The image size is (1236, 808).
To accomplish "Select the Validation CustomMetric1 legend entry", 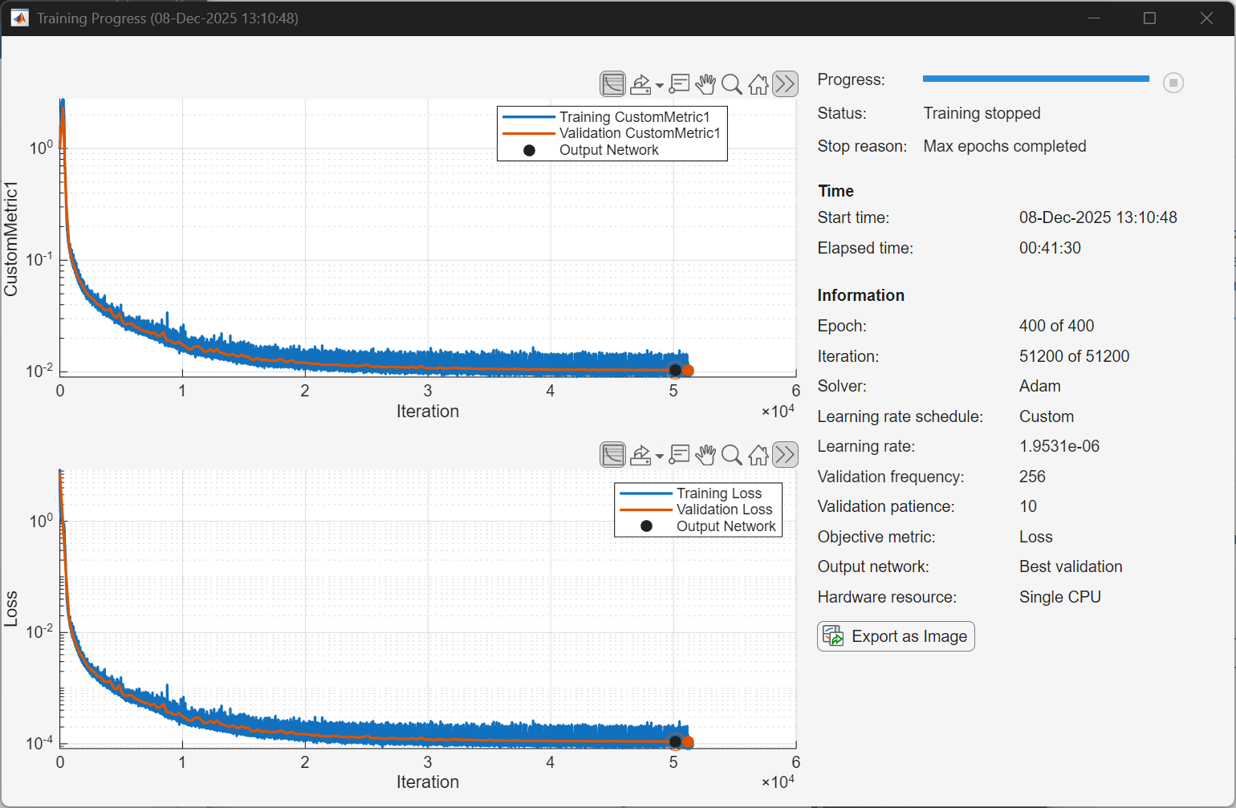I will click(x=639, y=133).
